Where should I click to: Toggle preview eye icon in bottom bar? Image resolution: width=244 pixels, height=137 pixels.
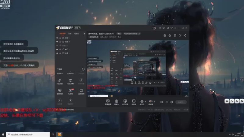[x=167, y=102]
